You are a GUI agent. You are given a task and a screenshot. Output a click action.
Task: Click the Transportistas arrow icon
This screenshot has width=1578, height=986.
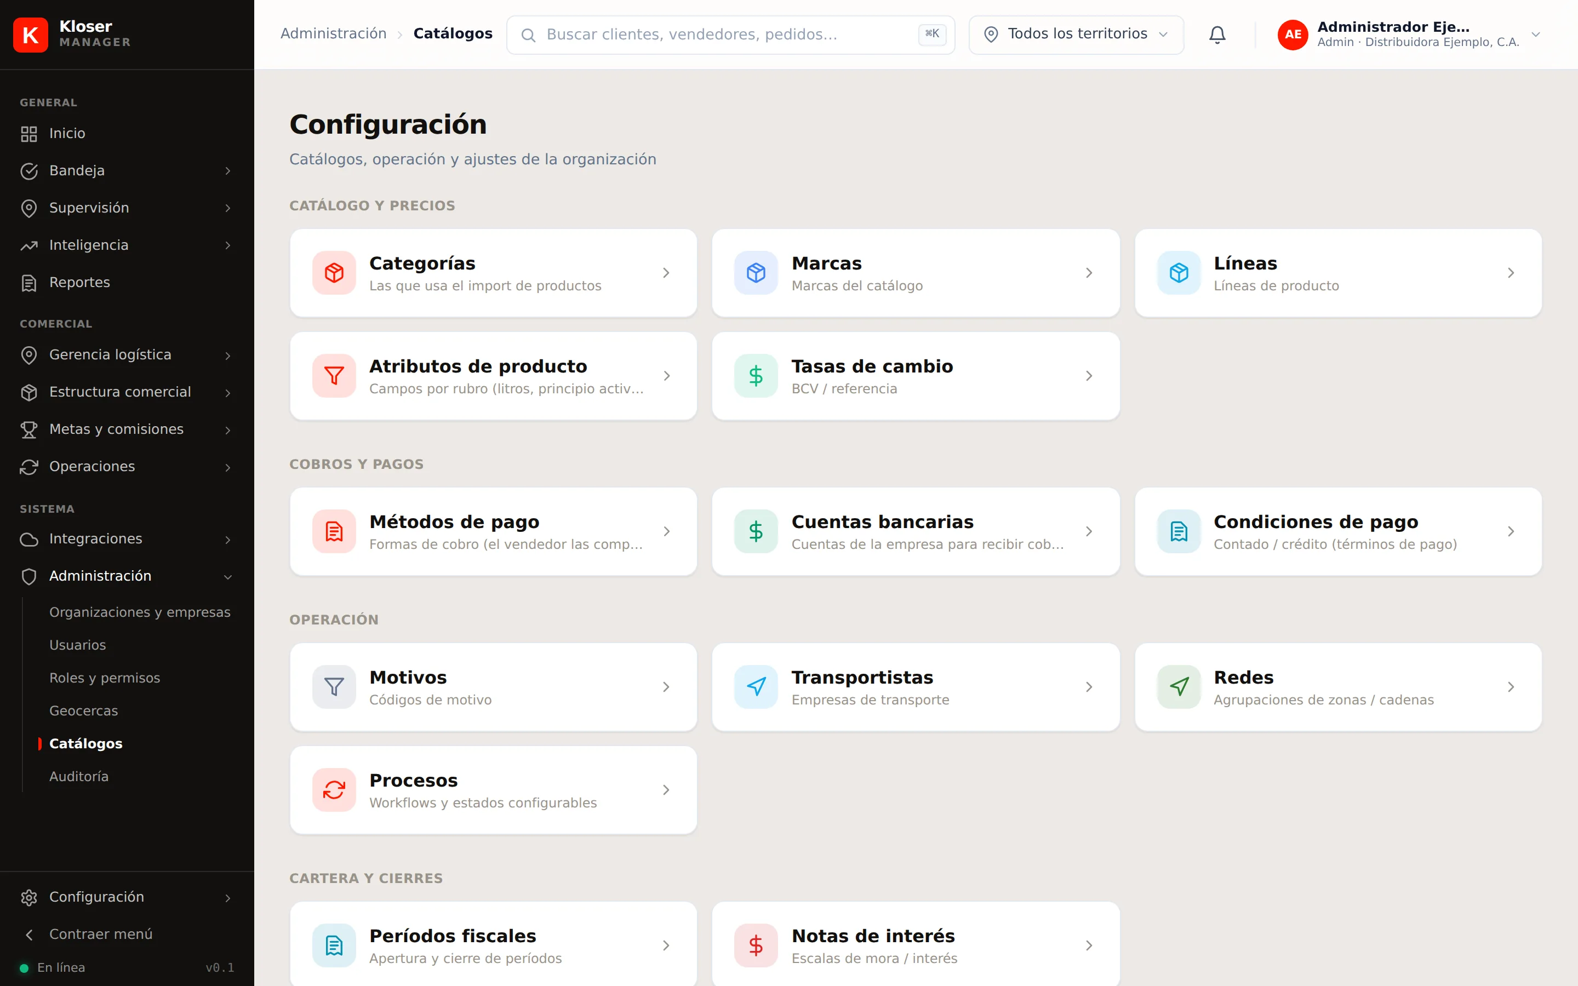click(x=756, y=687)
